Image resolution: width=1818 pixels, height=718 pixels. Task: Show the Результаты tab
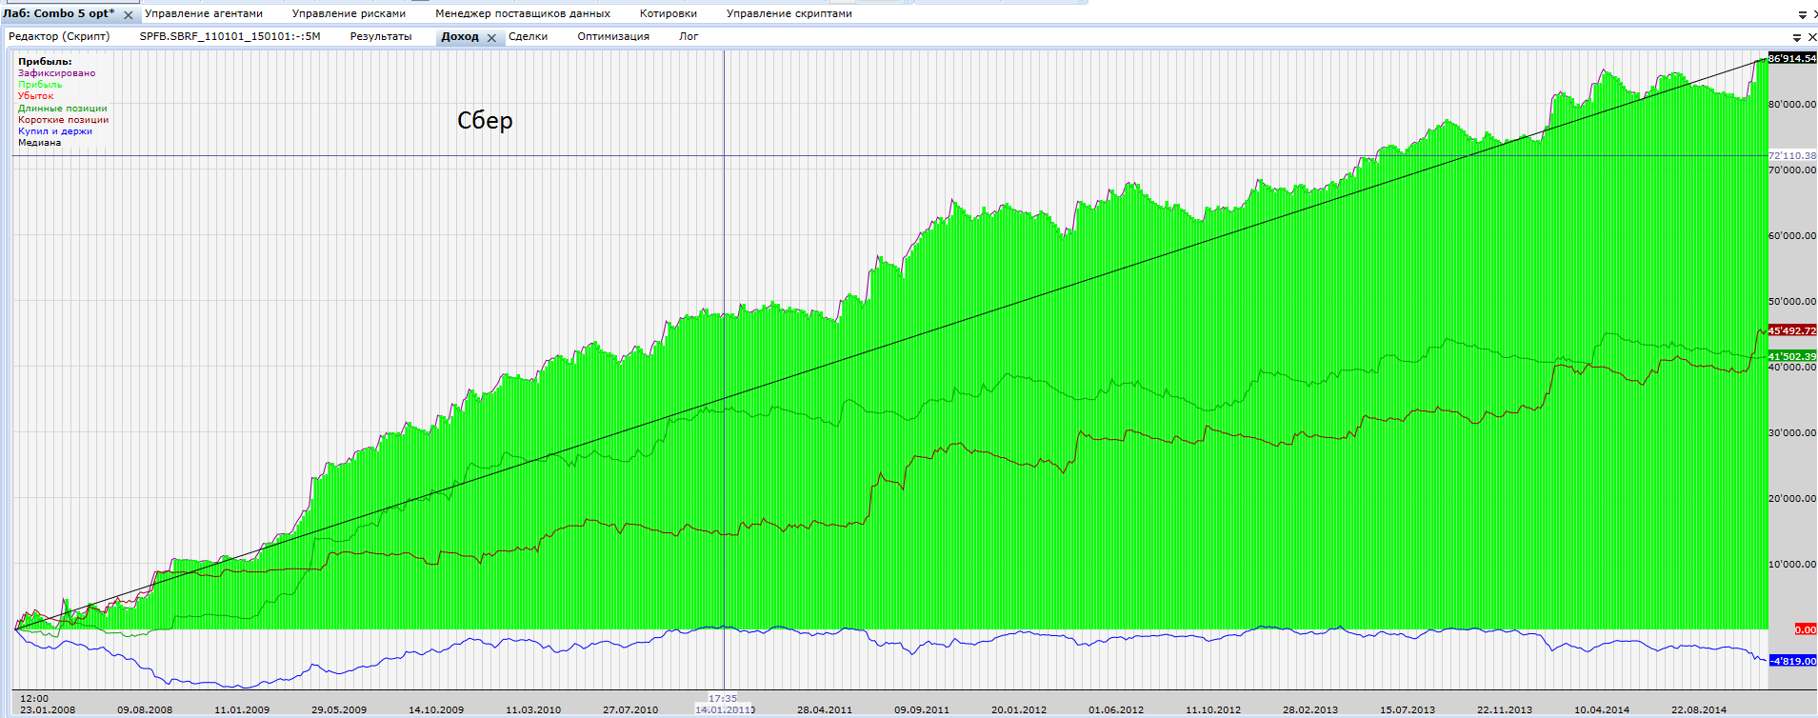coord(381,36)
